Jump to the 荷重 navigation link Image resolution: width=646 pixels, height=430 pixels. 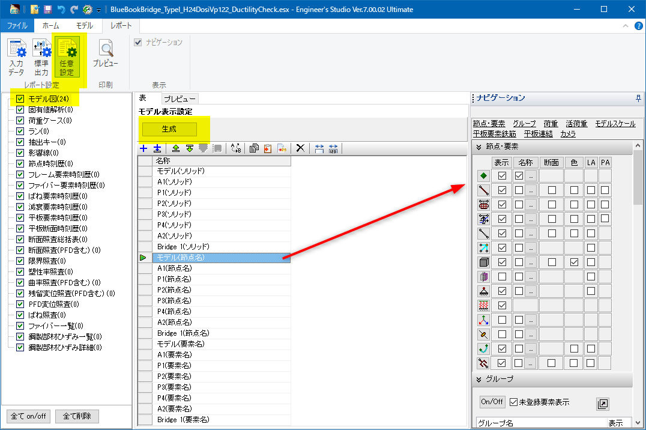pos(551,124)
